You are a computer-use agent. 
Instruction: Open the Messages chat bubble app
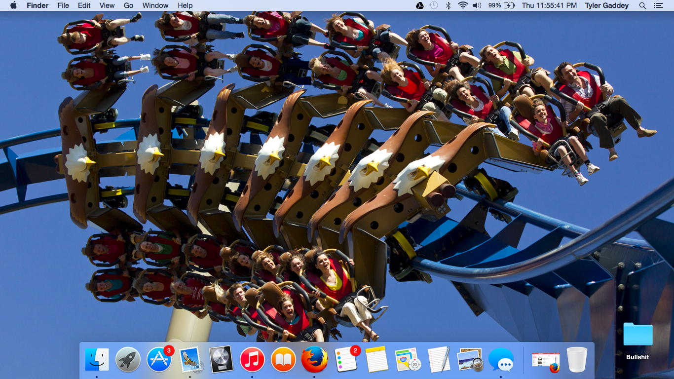point(501,359)
